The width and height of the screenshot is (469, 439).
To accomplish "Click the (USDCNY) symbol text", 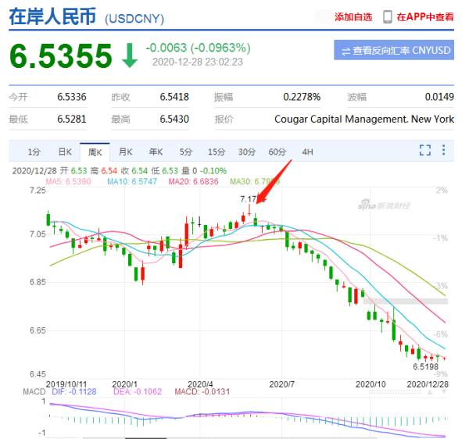I will 134,19.
